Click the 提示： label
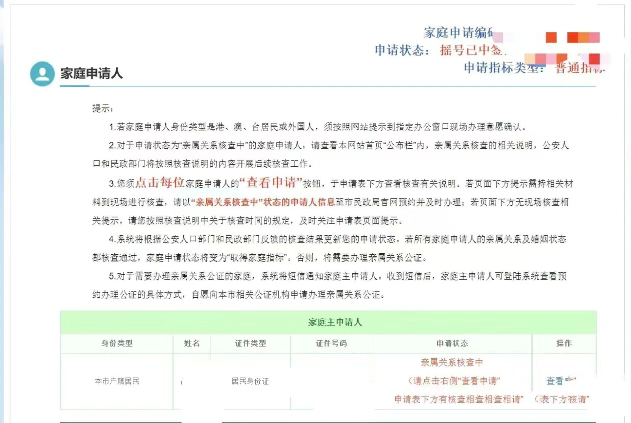Screen dimensions: 631x423 click(103, 108)
